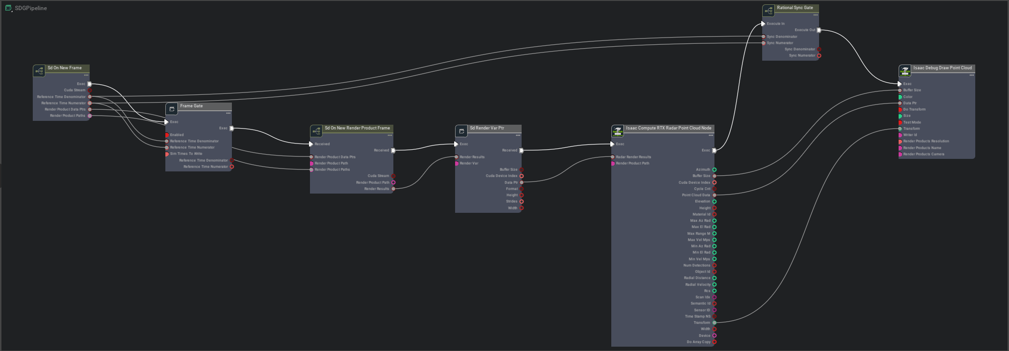Select the 'Frame Gate' node title
This screenshot has height=351, width=1009.
pos(191,106)
